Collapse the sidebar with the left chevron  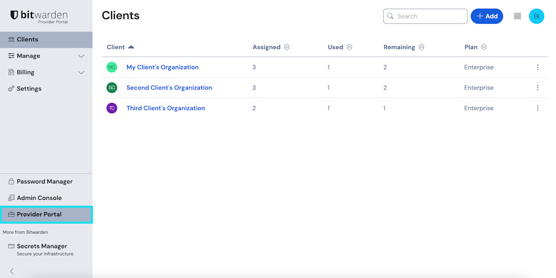(x=12, y=271)
